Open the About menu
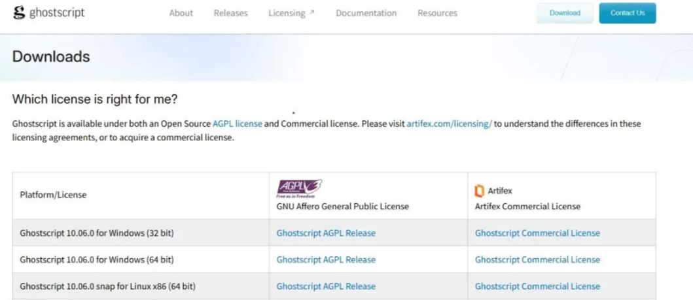Screen dimensions: 693x300 coord(181,13)
